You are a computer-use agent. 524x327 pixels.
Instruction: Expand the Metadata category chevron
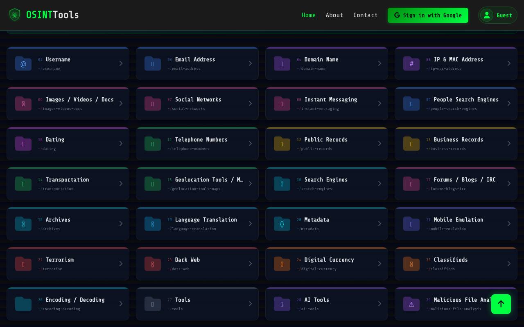point(379,224)
